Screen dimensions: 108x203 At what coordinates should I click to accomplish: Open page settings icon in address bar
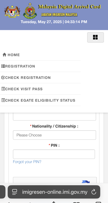click(15, 192)
